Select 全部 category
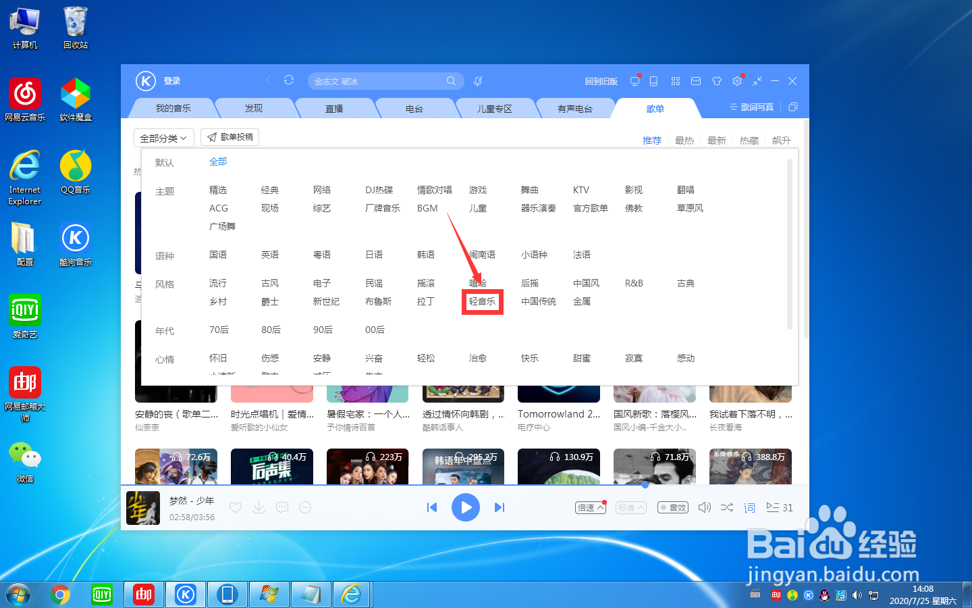The image size is (972, 608). (218, 161)
